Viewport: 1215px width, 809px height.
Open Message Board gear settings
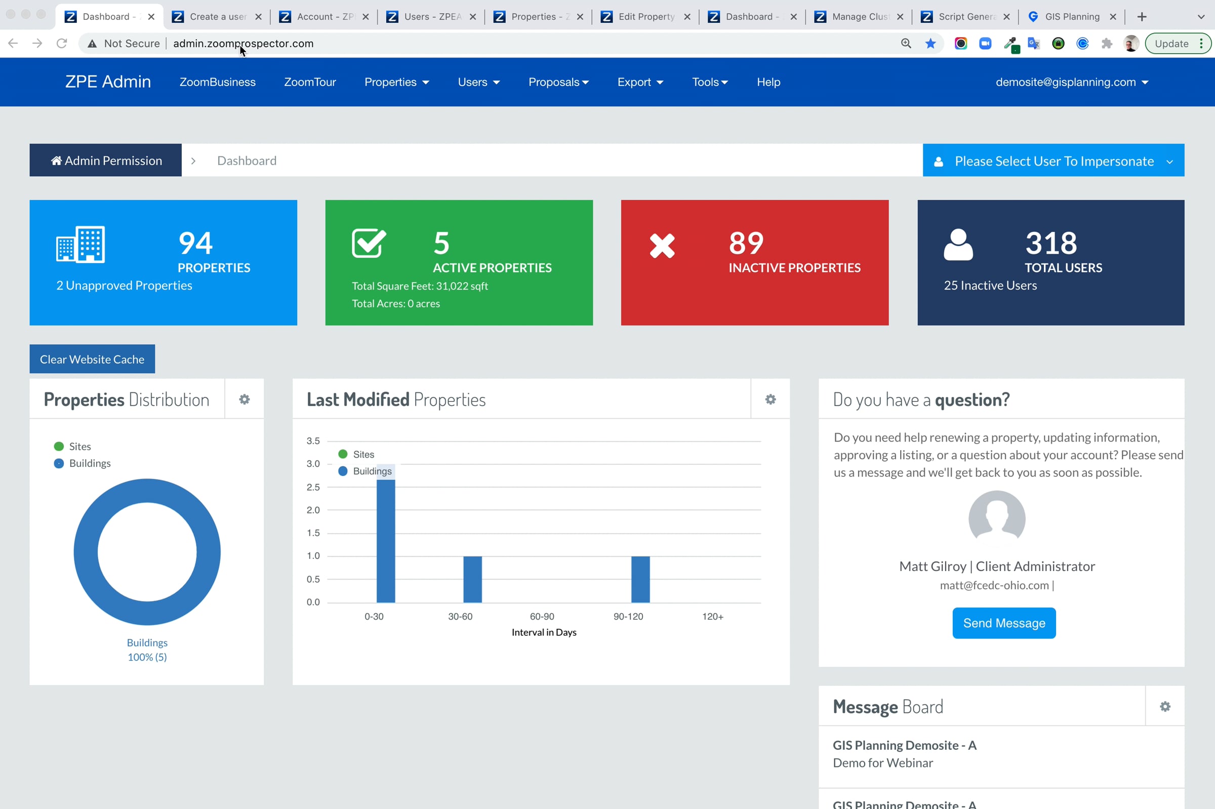(1164, 706)
